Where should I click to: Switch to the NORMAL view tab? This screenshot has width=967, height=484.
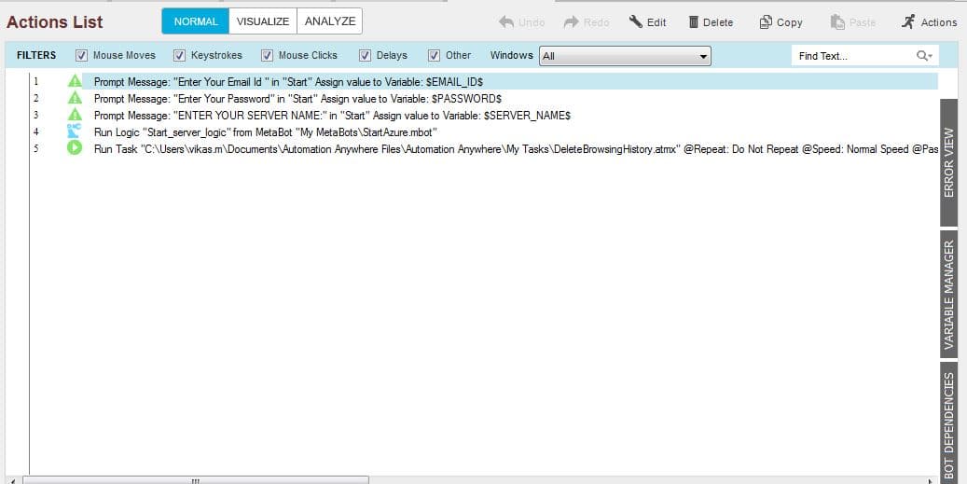click(196, 21)
